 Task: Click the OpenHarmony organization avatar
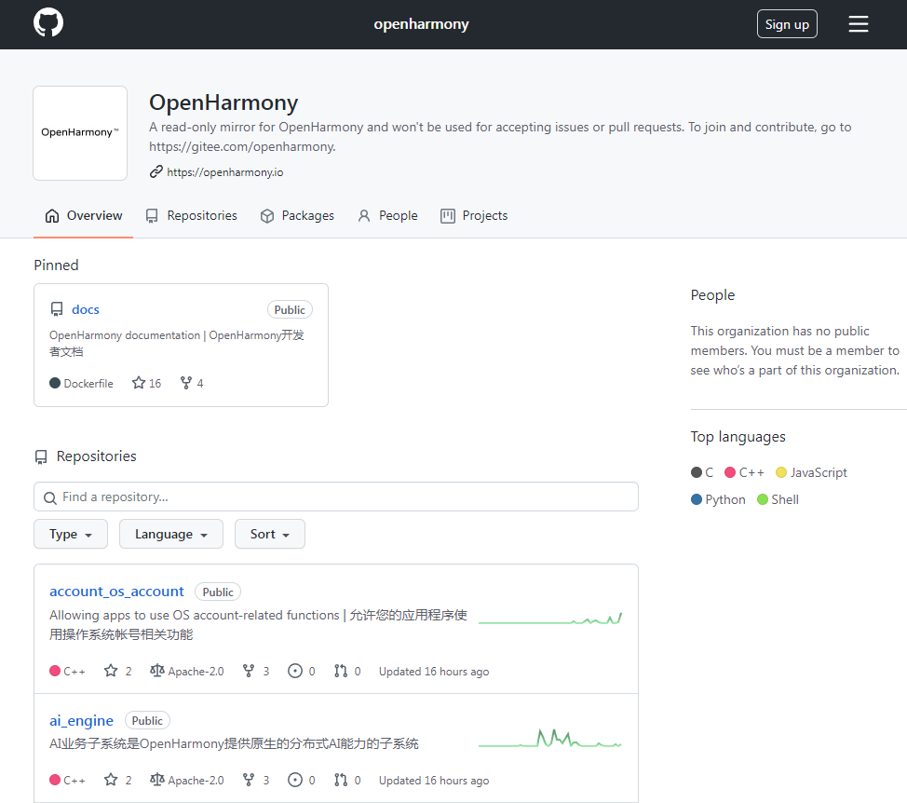(80, 133)
